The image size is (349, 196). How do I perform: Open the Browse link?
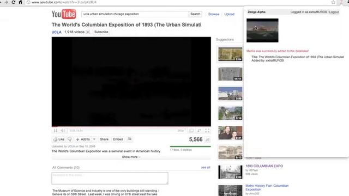coord(214,14)
